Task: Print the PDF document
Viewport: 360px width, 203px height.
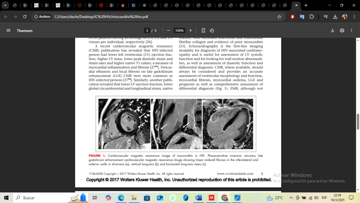Action: [342, 31]
